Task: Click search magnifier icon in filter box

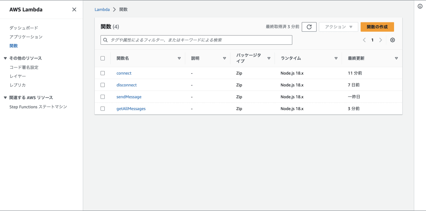Action: tap(105, 40)
